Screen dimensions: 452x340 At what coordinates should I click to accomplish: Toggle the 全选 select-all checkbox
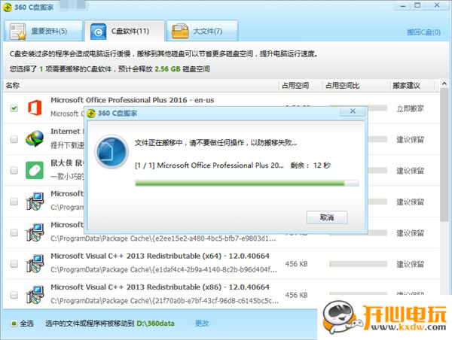tap(14, 323)
